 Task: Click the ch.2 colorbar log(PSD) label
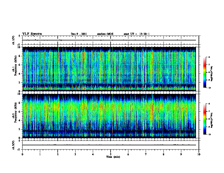click(212, 120)
